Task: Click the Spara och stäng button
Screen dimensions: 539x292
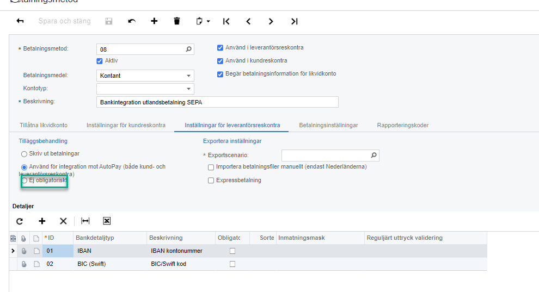Action: click(x=64, y=21)
